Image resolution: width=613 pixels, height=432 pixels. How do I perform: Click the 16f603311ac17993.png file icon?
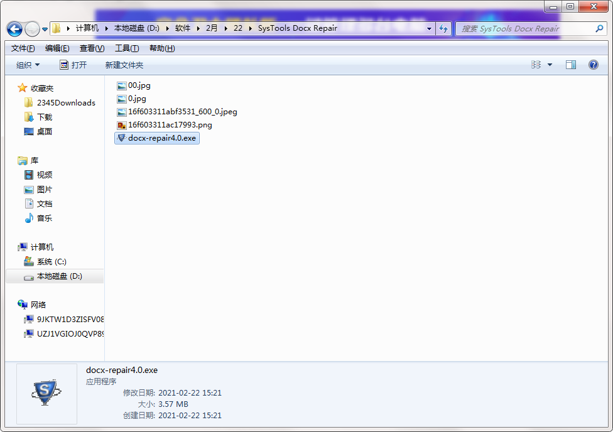click(122, 125)
